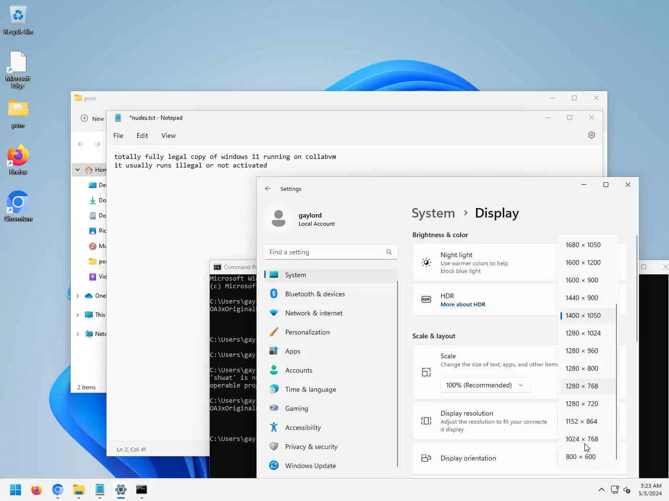Switch to File Explorer in taskbar
Screen dimensions: 669x501
[x=78, y=490]
